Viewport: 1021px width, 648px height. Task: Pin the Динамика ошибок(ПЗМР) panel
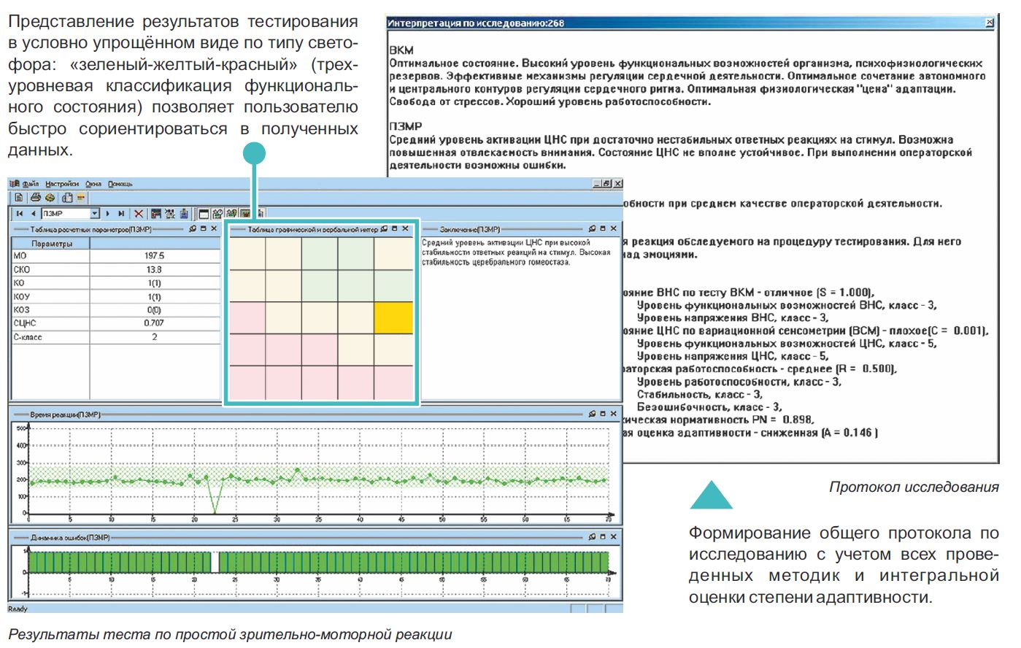tap(593, 537)
